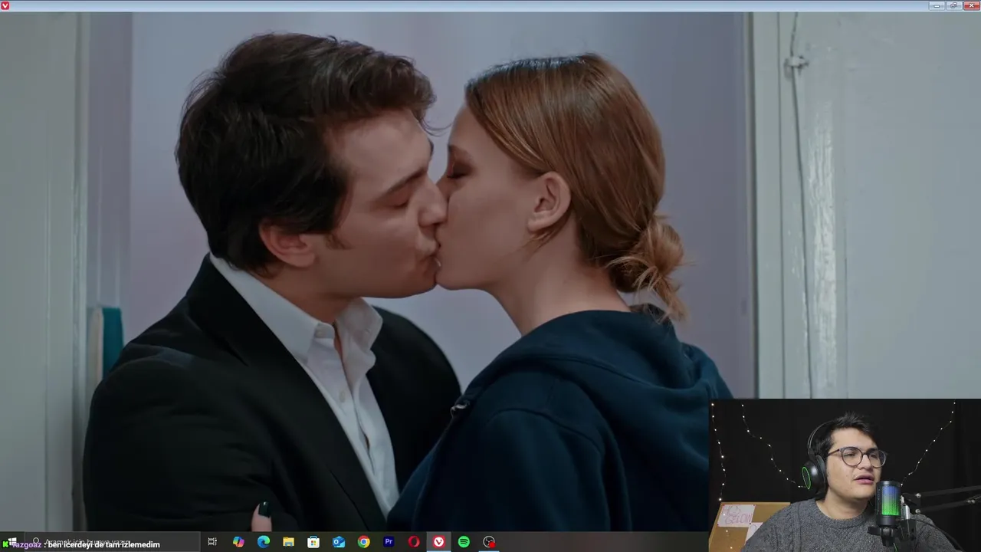Open Microsoft Store from the taskbar
The height and width of the screenshot is (552, 981).
[313, 542]
